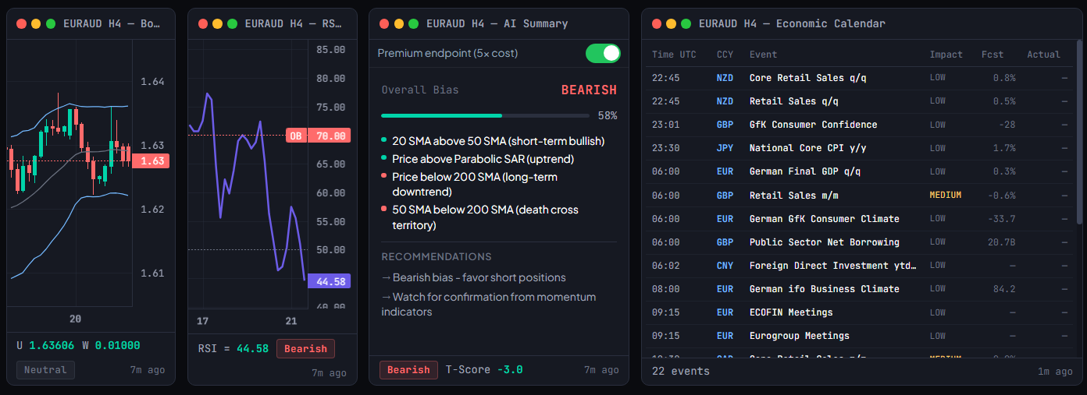Click the purple 44.58 RSI value tag
This screenshot has width=1087, height=395.
(x=328, y=281)
